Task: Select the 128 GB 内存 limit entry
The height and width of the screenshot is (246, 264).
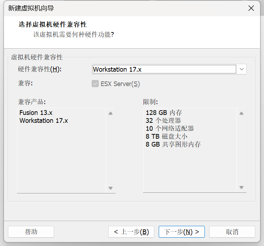Action: coord(164,113)
